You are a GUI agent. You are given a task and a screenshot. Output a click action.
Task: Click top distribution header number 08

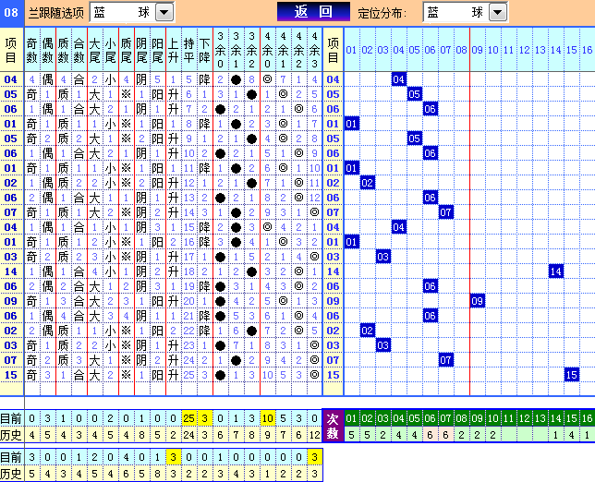[461, 50]
